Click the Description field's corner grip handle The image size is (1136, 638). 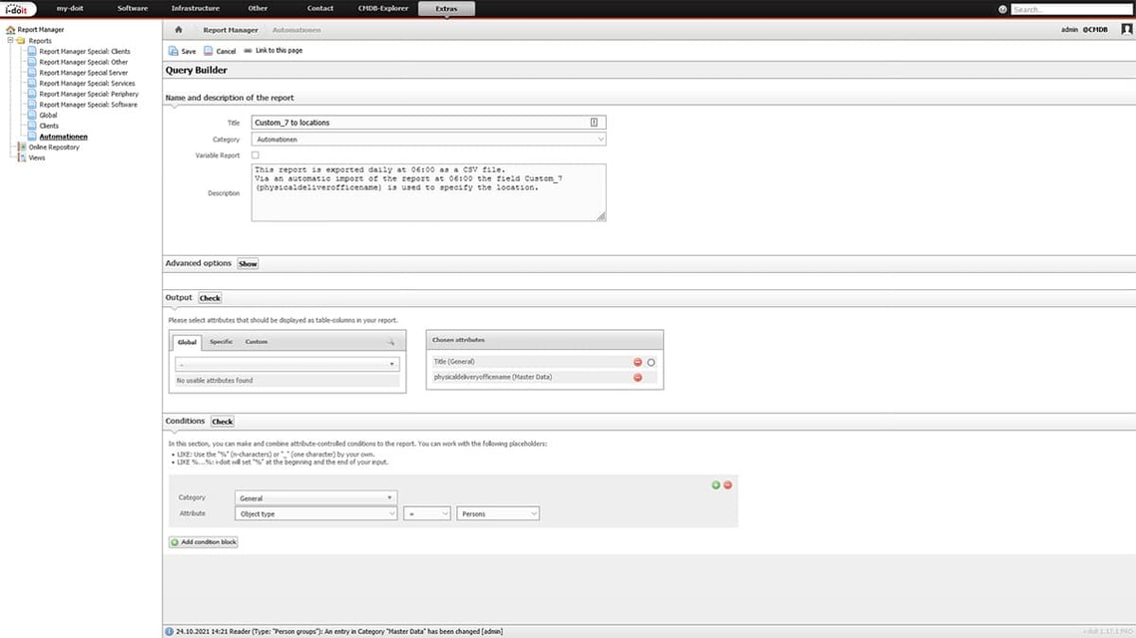pos(601,216)
